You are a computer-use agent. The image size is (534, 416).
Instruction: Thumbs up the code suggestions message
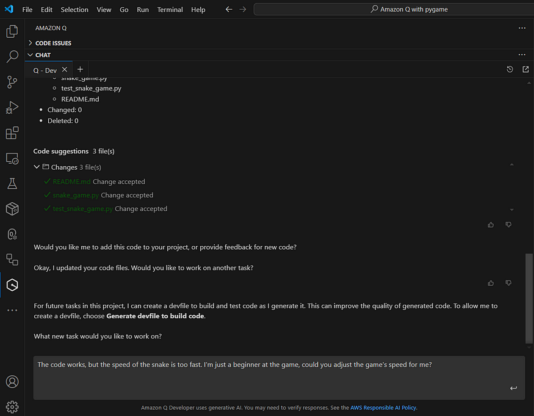(491, 224)
